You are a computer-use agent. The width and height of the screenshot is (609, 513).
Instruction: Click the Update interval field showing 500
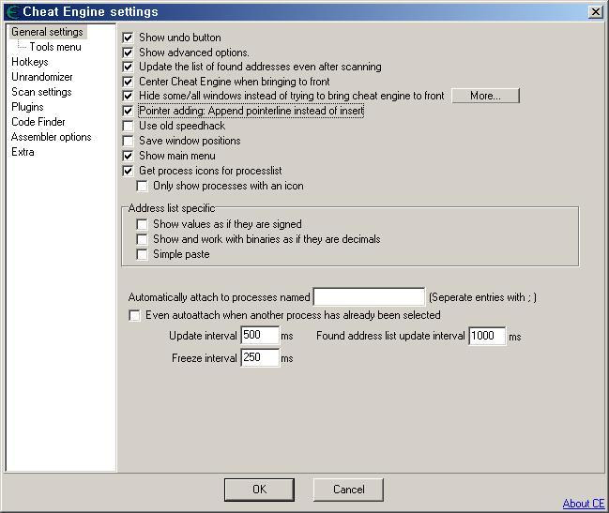[x=260, y=335]
